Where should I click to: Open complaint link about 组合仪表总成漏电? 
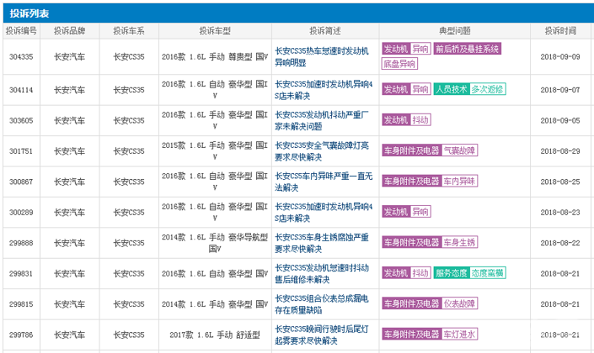pos(322,305)
